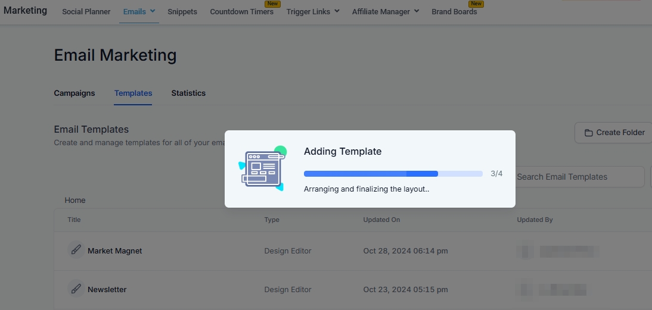Open the Market Magnet template

coord(115,250)
